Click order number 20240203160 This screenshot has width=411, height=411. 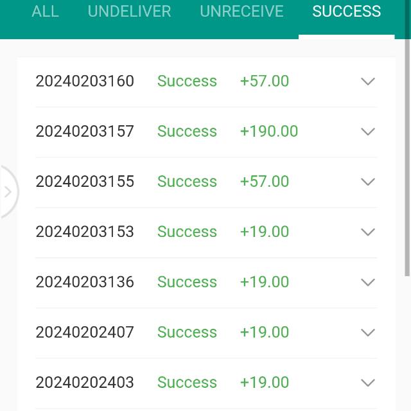85,82
